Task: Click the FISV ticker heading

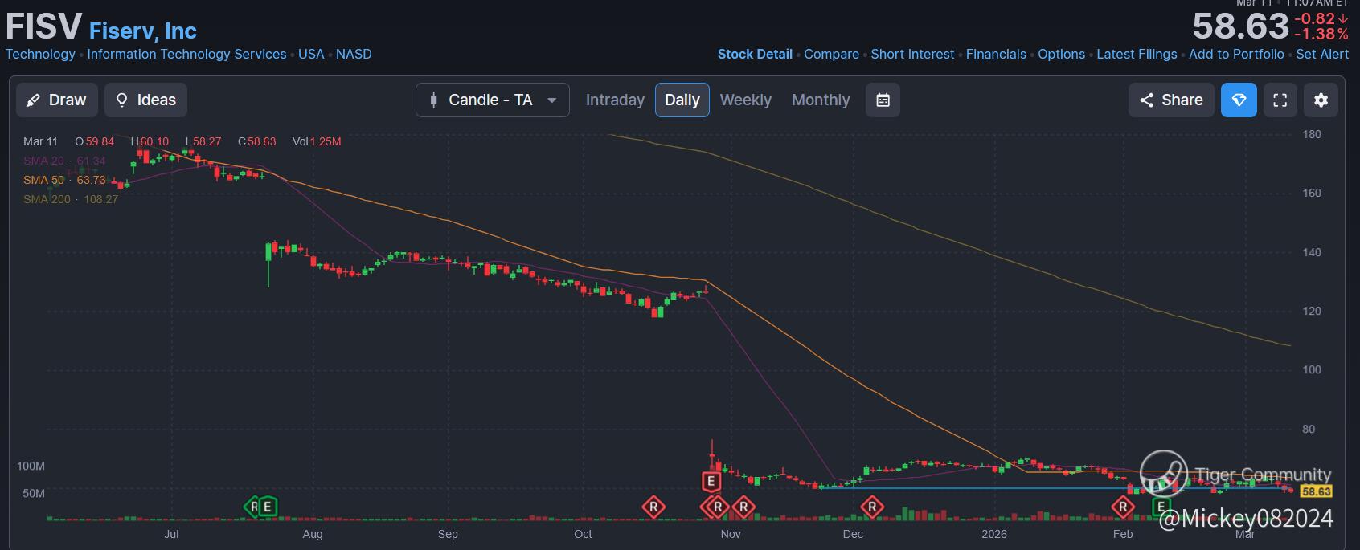Action: tap(43, 26)
